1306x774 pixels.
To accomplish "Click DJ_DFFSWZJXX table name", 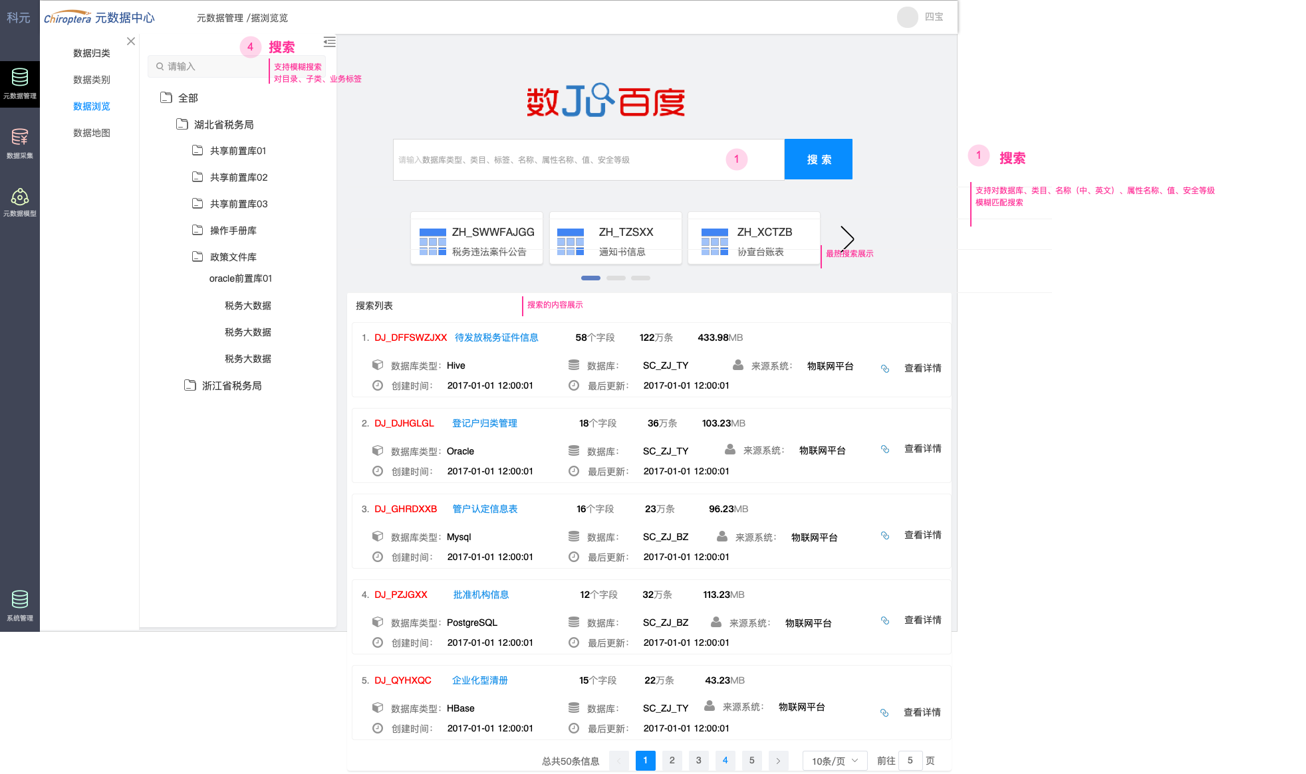I will click(410, 338).
